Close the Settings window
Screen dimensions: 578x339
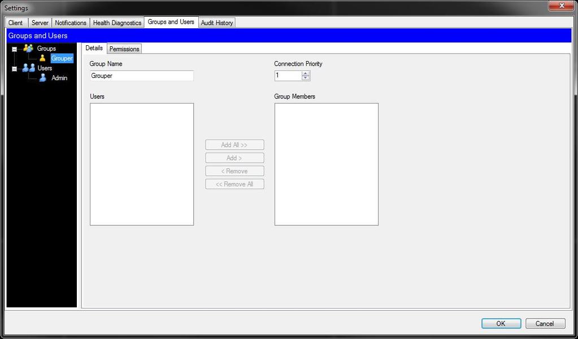[562, 6]
